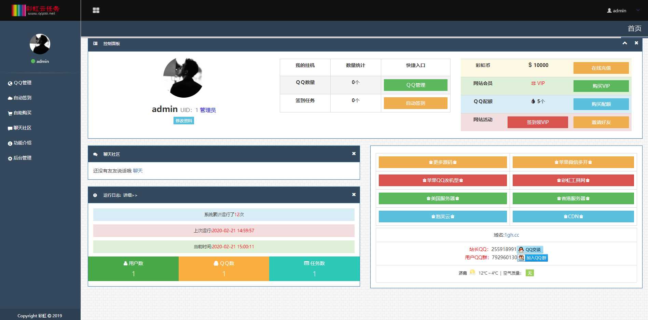
Task: Click the weather sun icon next to 济南
Action: click(x=472, y=273)
